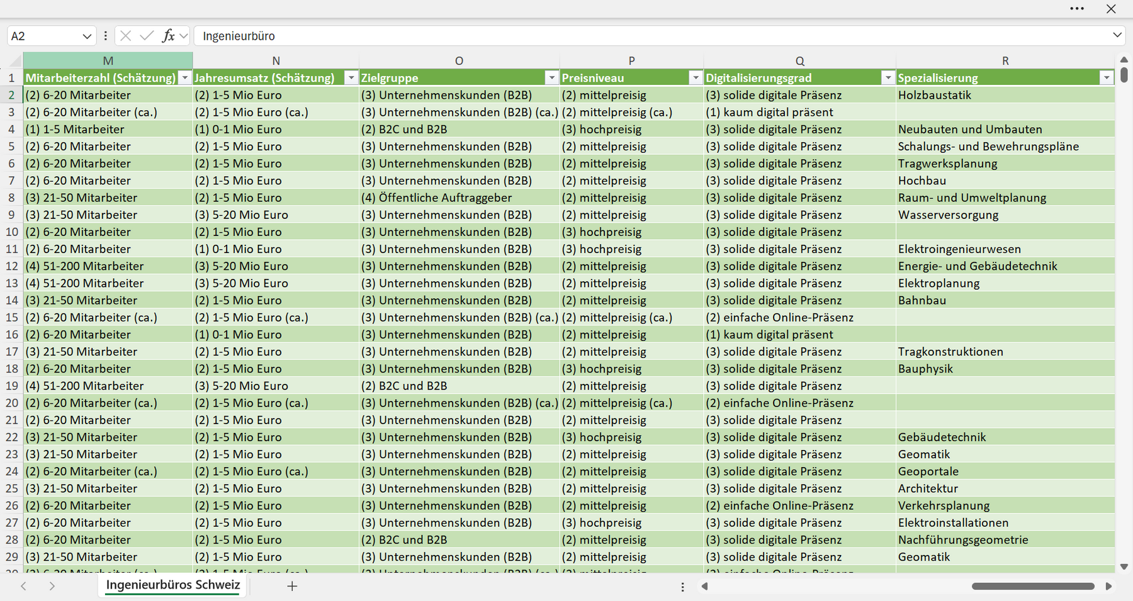Open the Preisniveau column filter dropdown
This screenshot has height=601, width=1133.
[696, 78]
